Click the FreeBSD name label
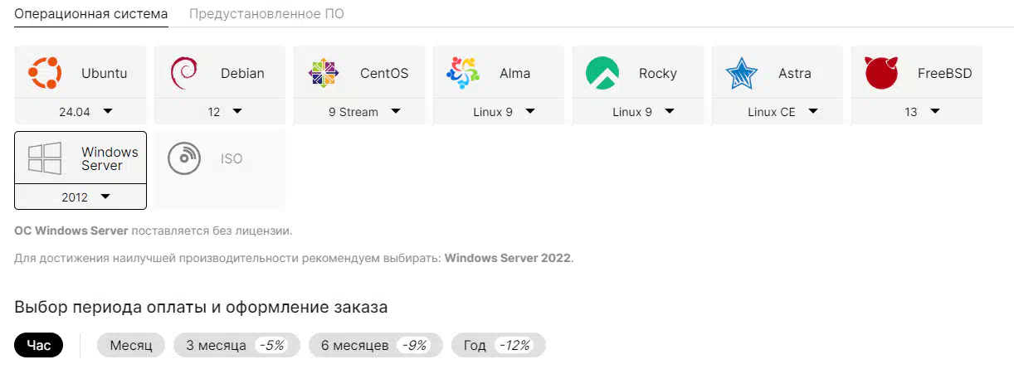1014x379 pixels. (945, 73)
